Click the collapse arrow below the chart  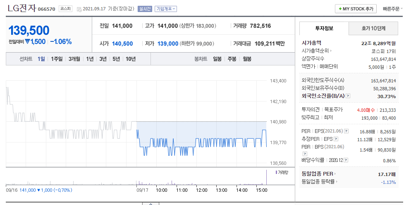(151, 204)
